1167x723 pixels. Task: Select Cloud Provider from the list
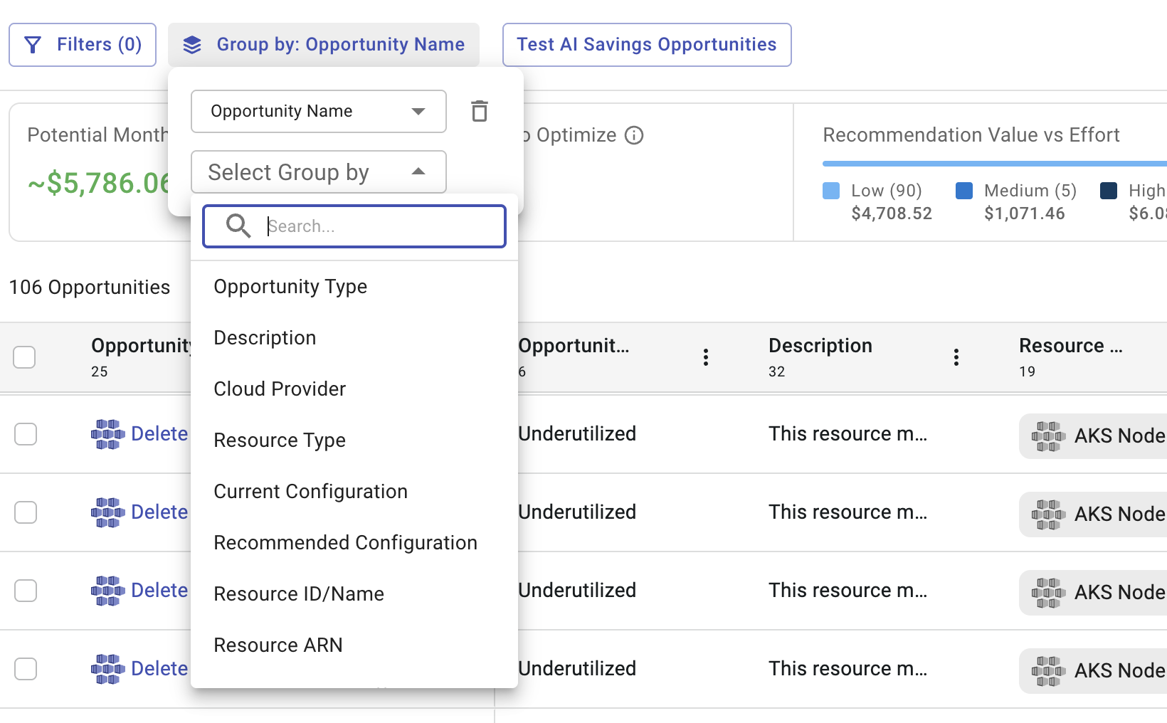point(280,389)
